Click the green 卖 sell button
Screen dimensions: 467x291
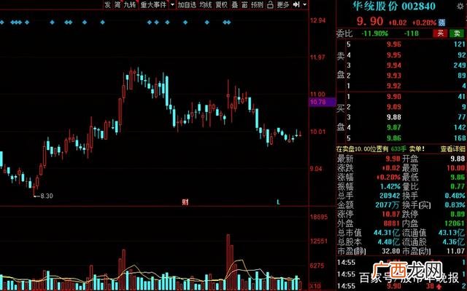[458, 33]
